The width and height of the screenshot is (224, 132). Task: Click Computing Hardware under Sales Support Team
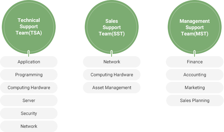pyautogui.click(x=112, y=75)
